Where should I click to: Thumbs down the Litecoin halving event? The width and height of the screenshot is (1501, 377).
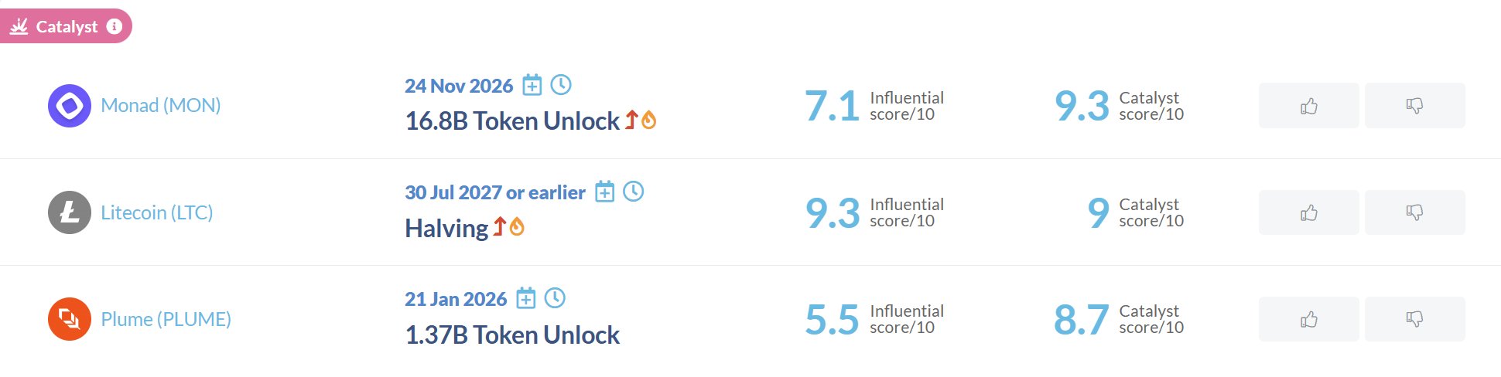[x=1414, y=212]
